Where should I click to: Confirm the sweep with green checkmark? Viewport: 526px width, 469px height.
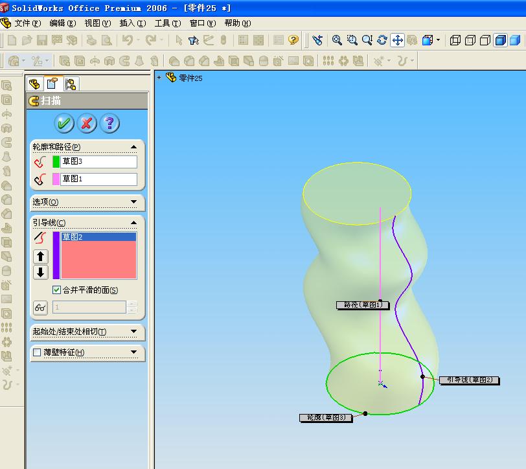[63, 124]
